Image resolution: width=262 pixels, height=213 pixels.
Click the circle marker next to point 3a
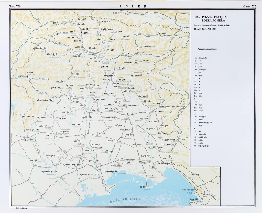tap(108, 22)
